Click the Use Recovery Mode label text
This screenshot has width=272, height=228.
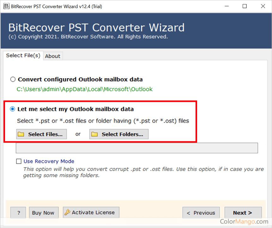pos(49,161)
